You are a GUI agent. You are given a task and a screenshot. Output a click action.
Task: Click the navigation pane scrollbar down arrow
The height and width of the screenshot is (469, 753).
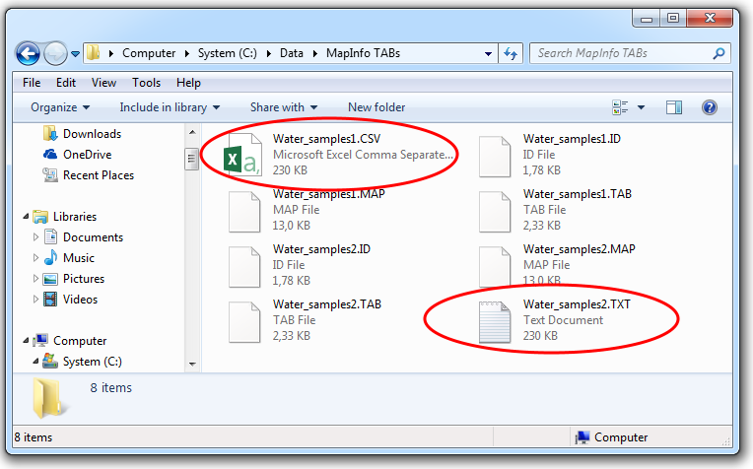tap(192, 364)
